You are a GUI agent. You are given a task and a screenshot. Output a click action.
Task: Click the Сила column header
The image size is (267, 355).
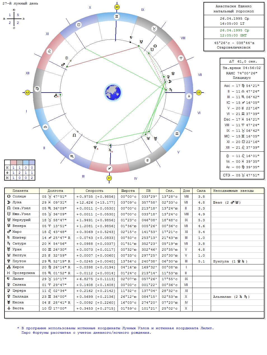(201, 191)
